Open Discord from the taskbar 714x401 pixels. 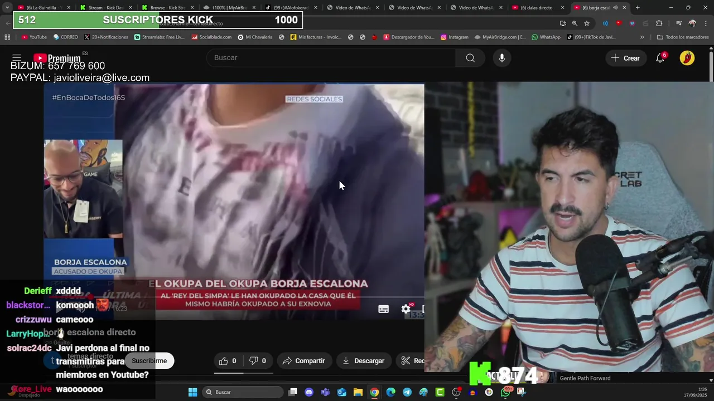(309, 392)
